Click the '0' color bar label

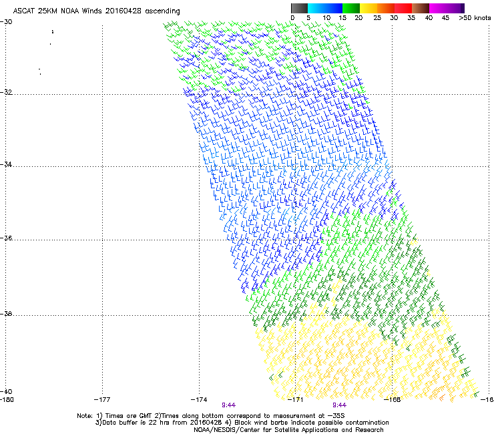292,18
